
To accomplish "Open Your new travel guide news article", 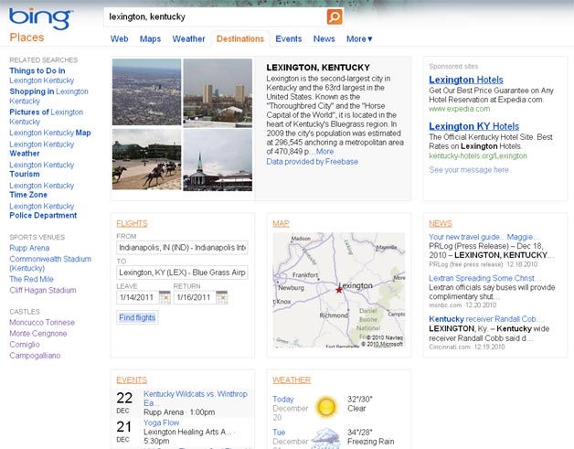I will pyautogui.click(x=484, y=237).
